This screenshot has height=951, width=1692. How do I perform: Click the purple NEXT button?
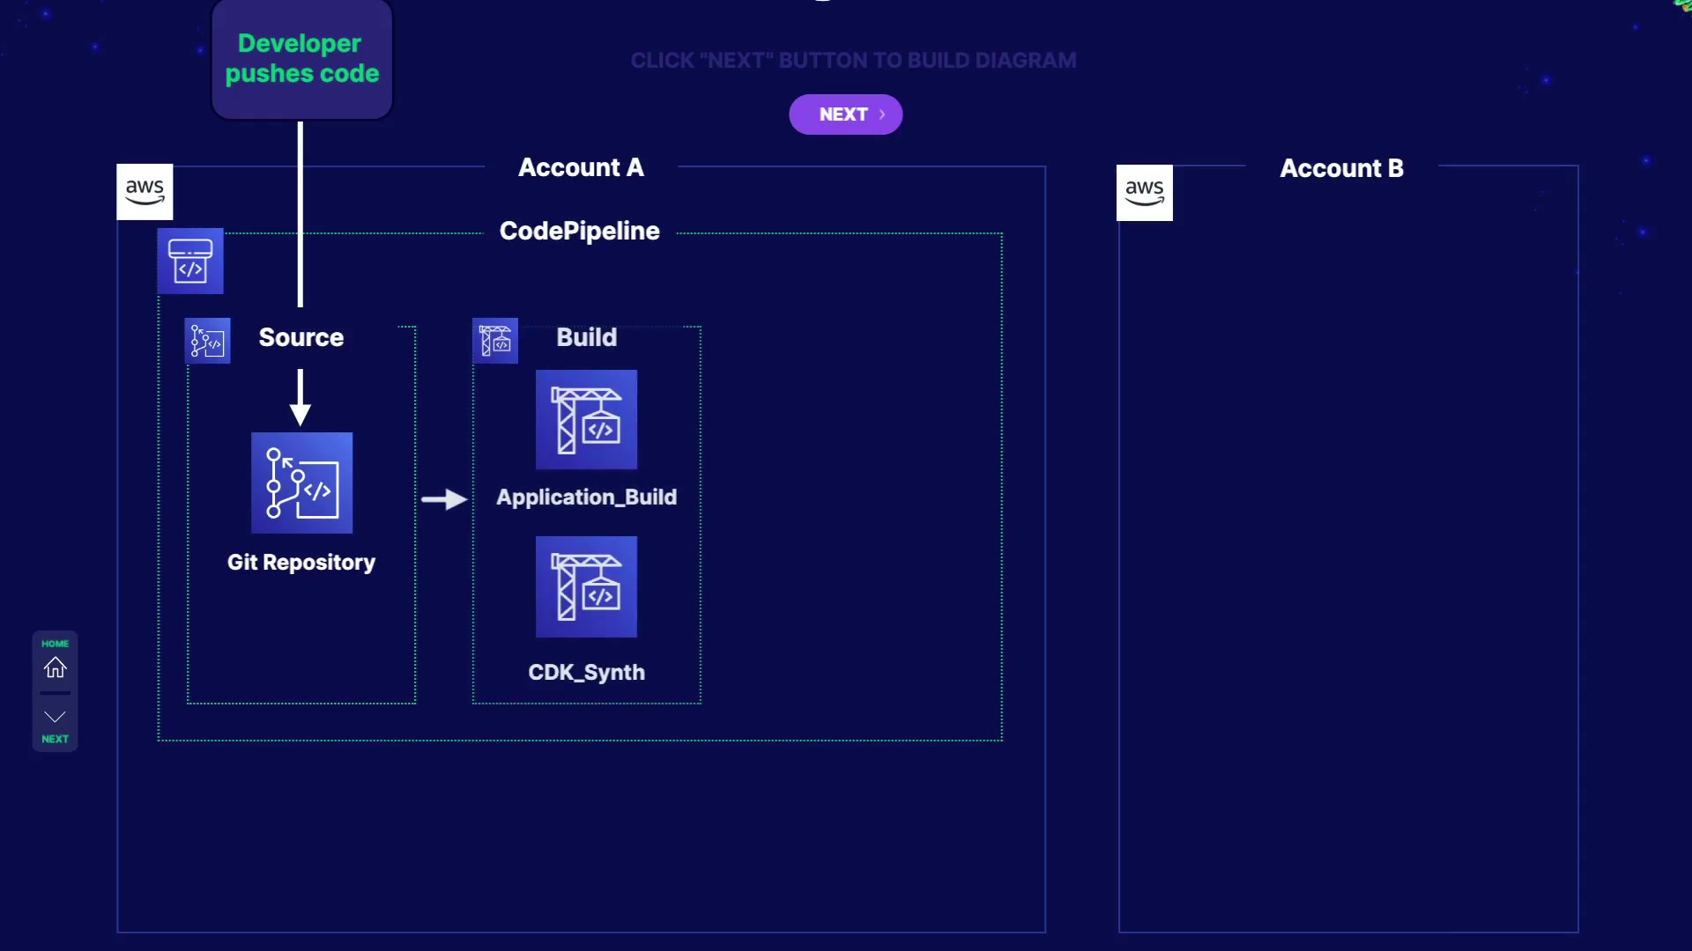[844, 114]
